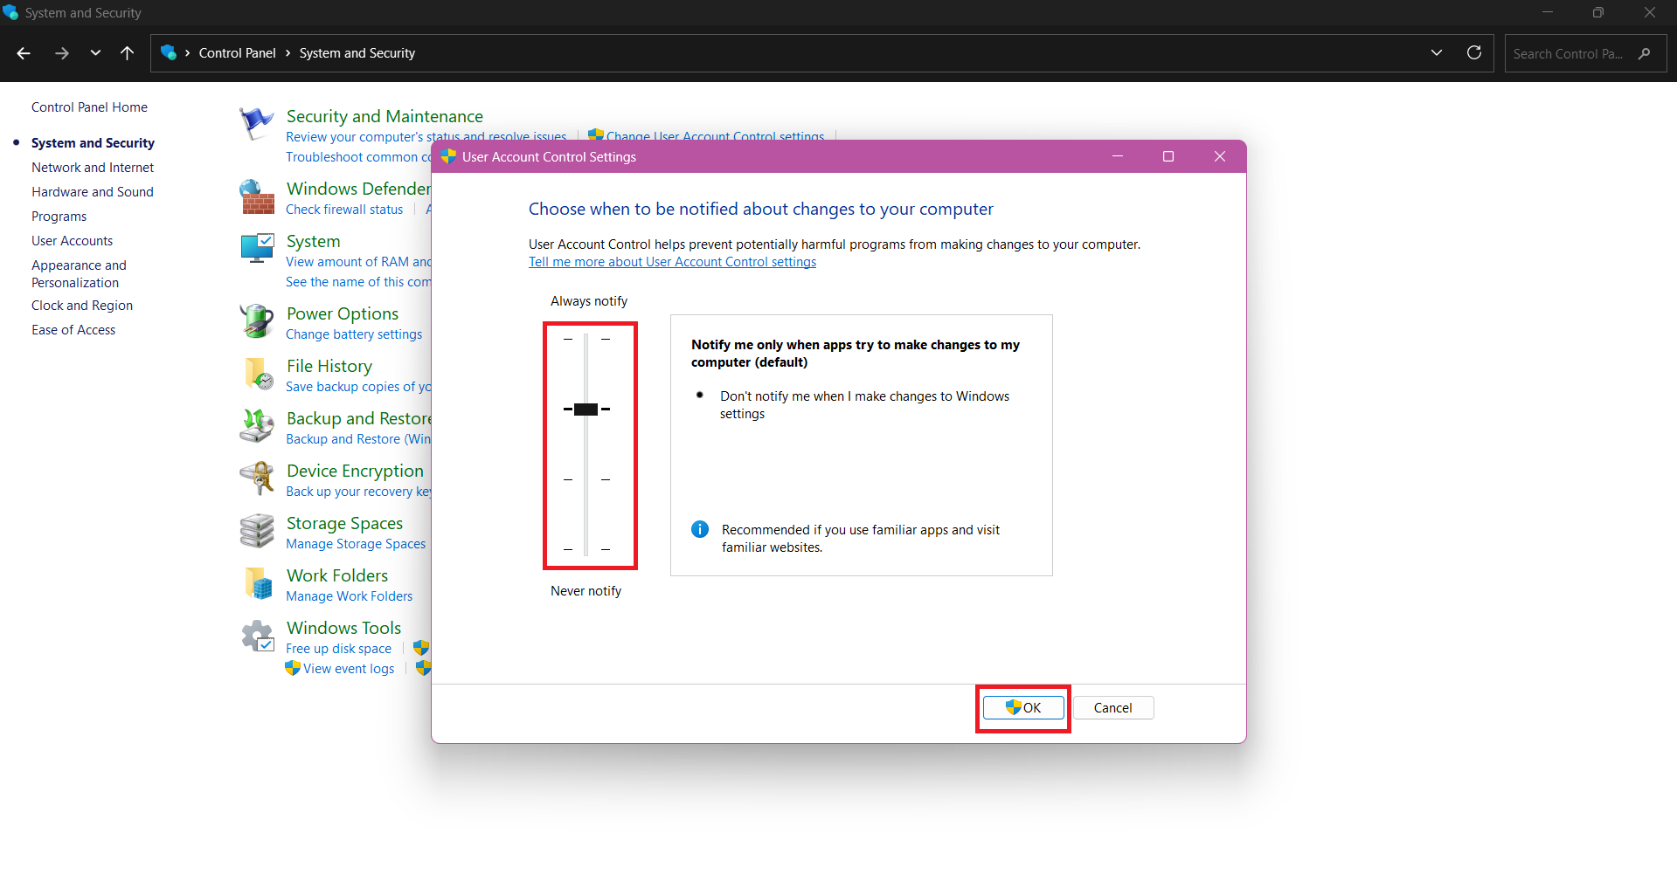This screenshot has width=1677, height=881.
Task: Select the notification level slider thumb
Action: pyautogui.click(x=586, y=410)
